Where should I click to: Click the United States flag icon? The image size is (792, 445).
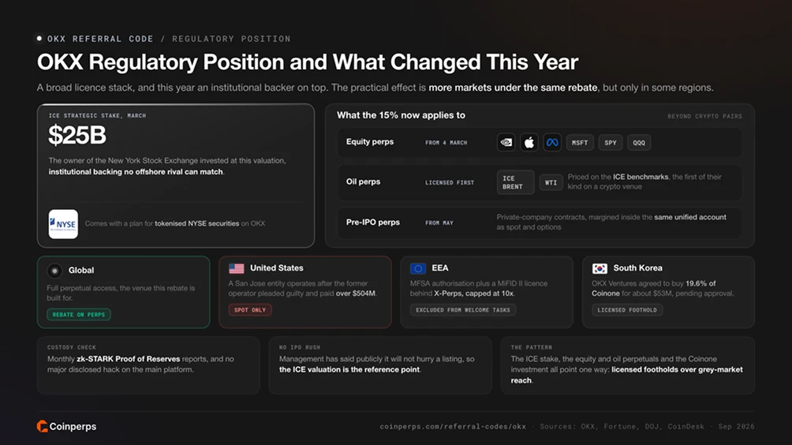click(x=236, y=268)
